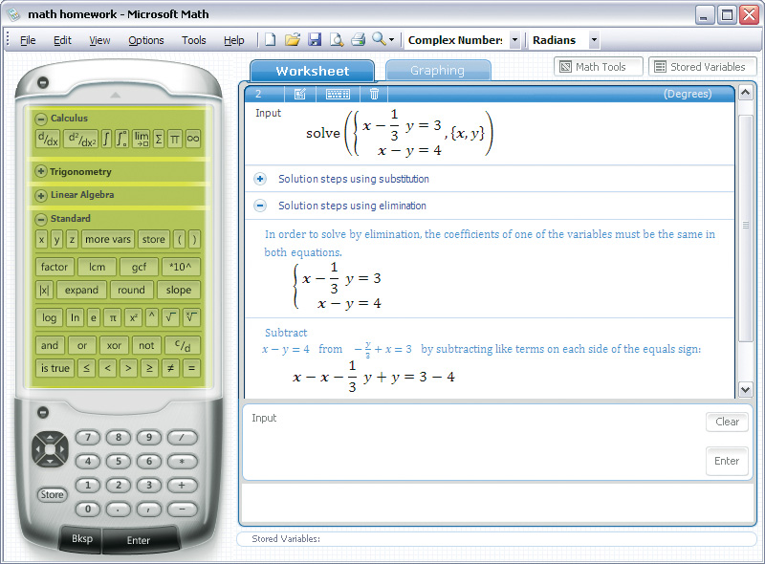
Task: Open the Complex Numbers dropdown
Action: point(514,40)
